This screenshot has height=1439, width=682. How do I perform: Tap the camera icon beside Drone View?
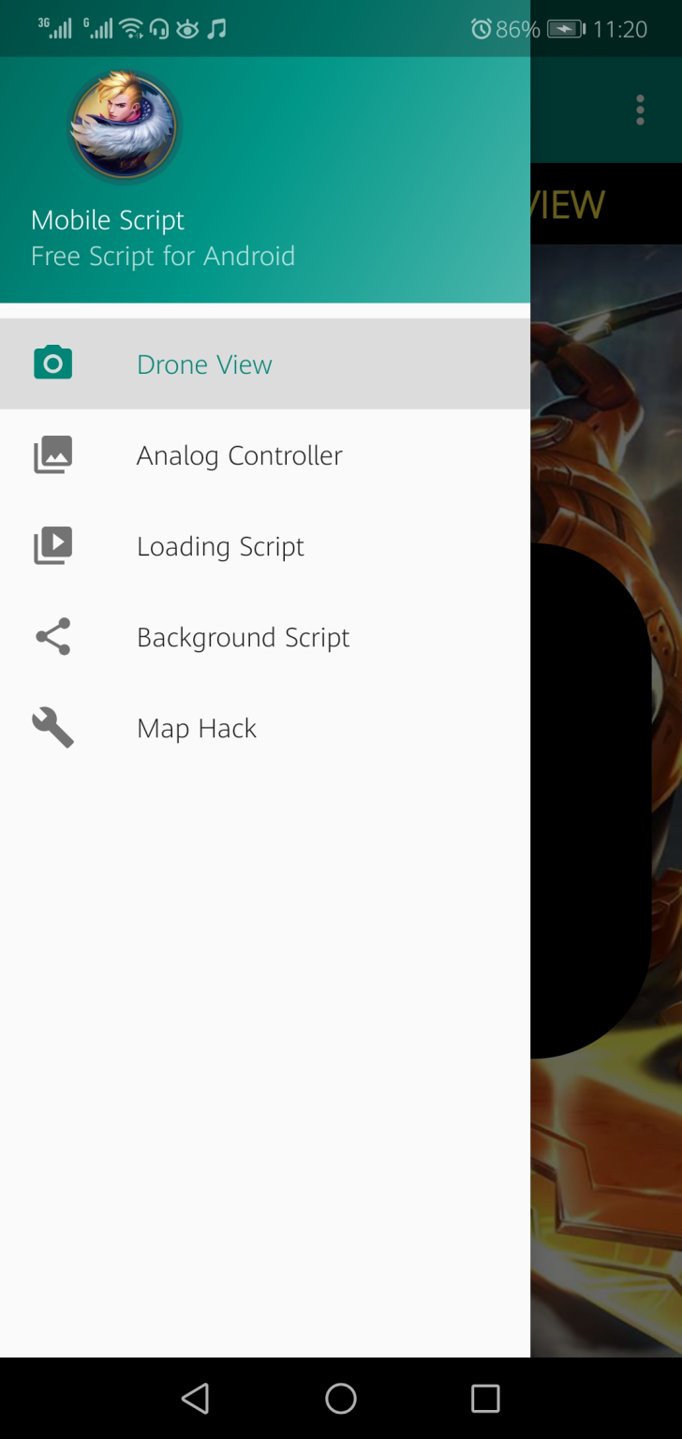point(52,363)
